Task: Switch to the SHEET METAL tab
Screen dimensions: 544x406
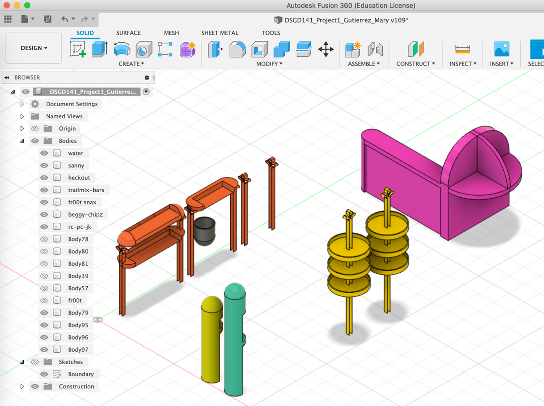Action: pos(220,33)
